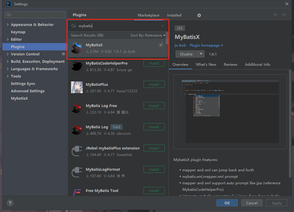The height and width of the screenshot is (212, 294).
Task: Click the IntelliJ IDEA logo icon
Action: [x=8, y=4]
